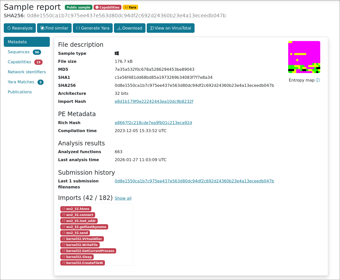Screen dimensions: 340x280
Task: Open the Sequences tab
Action: pos(19,52)
